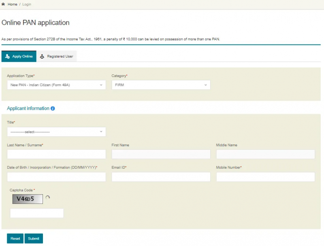Click the Last Name / Surname input field

pyautogui.click(x=56, y=154)
